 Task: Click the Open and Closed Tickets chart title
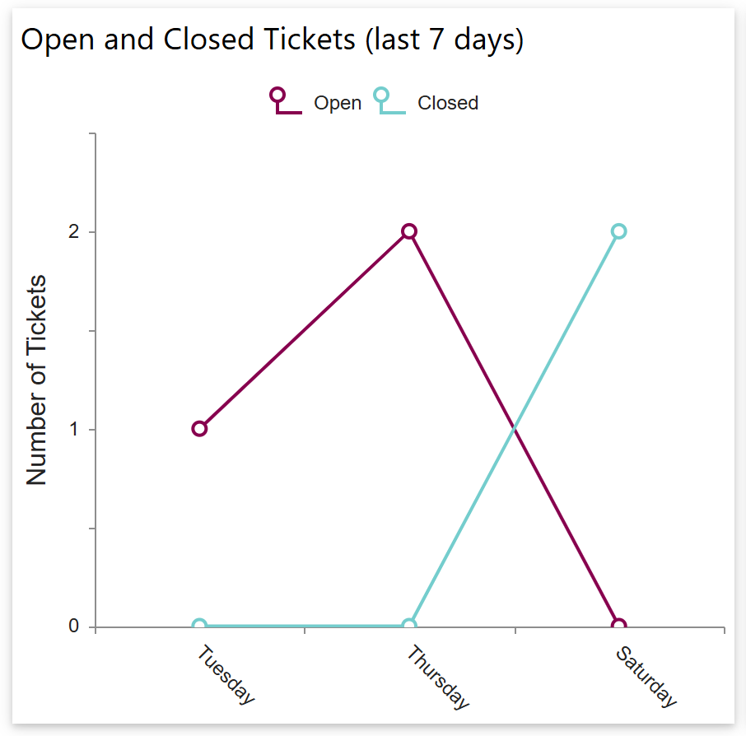[273, 40]
